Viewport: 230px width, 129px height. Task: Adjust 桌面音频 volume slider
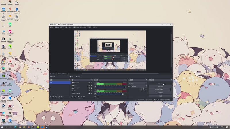112,94
